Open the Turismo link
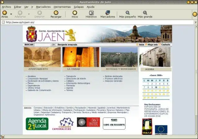 coord(70,90)
